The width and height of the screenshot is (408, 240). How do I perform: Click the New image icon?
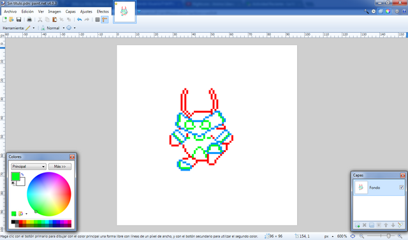tap(4, 20)
